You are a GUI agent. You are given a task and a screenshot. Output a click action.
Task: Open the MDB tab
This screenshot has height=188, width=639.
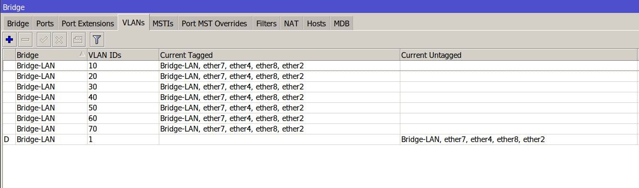pos(342,23)
